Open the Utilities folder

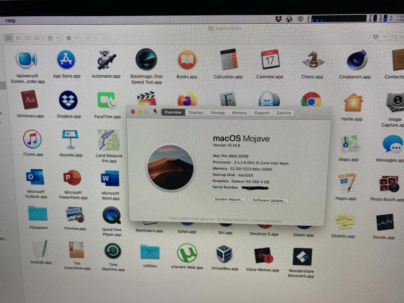point(149,252)
